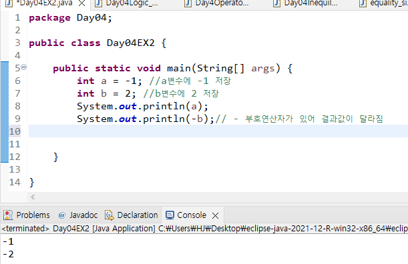Click the '<terminated> Day04EX2' console status text

pos(45,229)
